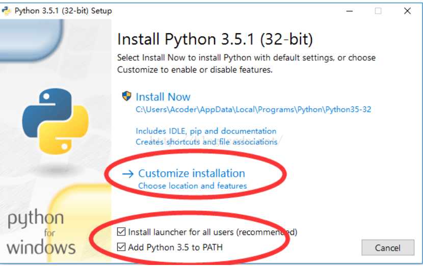This screenshot has height=266, width=423.
Task: Click the disabled maximize window icon
Action: pyautogui.click(x=378, y=11)
